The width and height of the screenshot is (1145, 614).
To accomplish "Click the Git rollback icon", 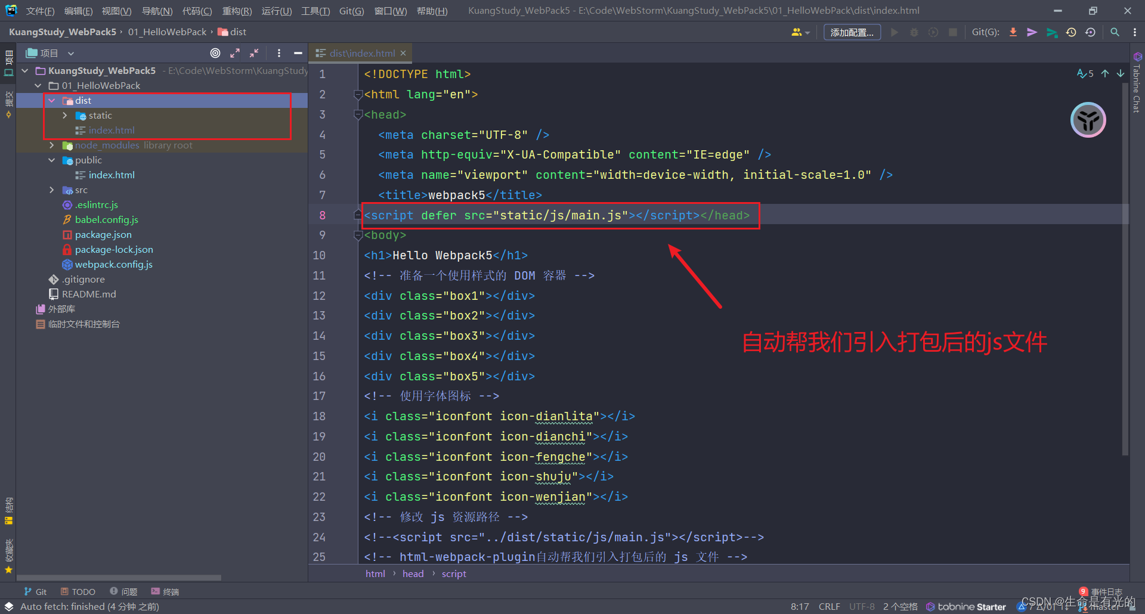I will (x=1091, y=32).
